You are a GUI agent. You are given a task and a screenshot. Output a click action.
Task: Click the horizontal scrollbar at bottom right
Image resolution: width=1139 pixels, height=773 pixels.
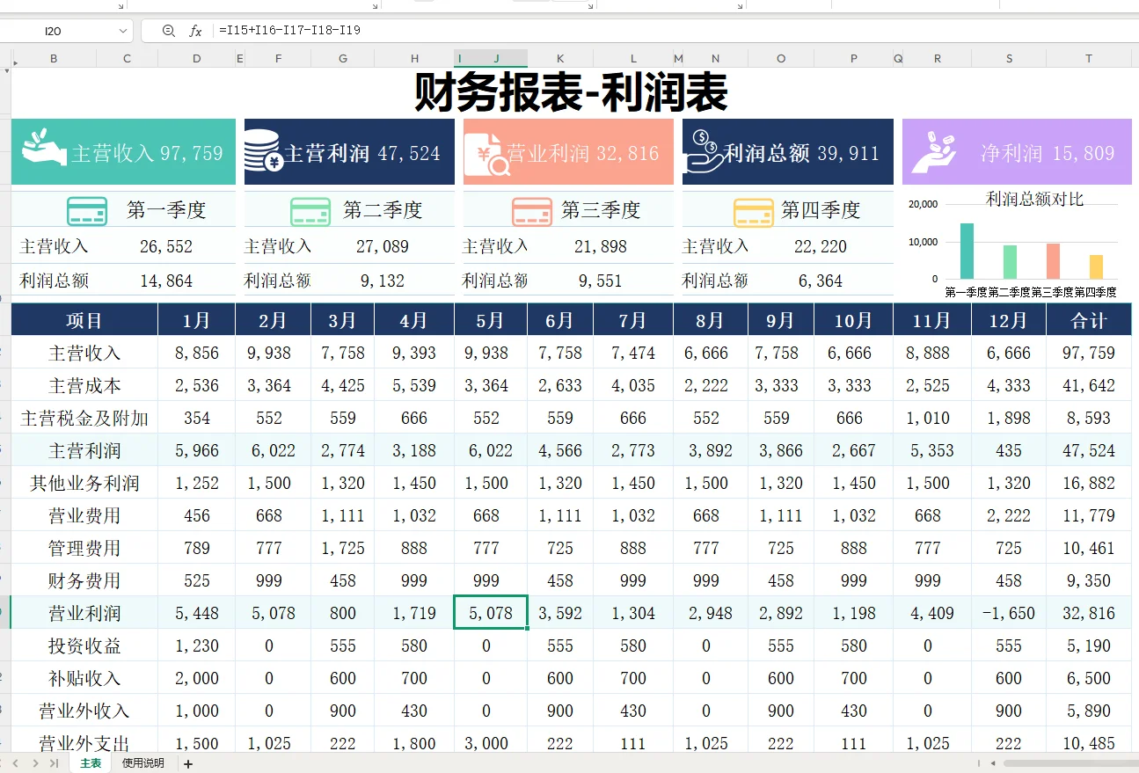1070,763
